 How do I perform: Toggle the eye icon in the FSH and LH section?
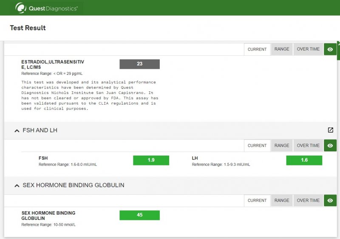[330, 145]
